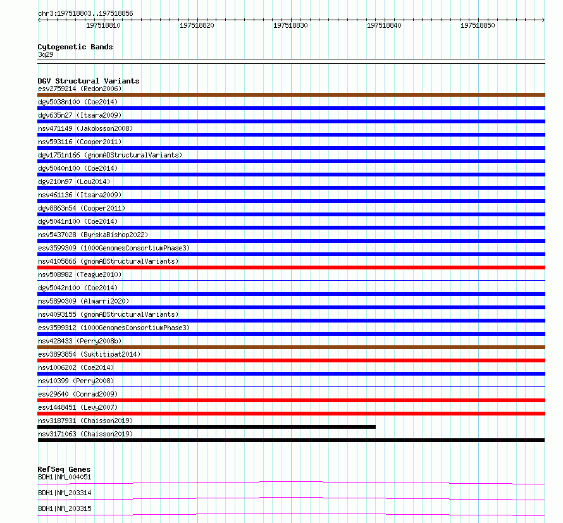Click the Cytogenetic Bands track heading

point(75,47)
